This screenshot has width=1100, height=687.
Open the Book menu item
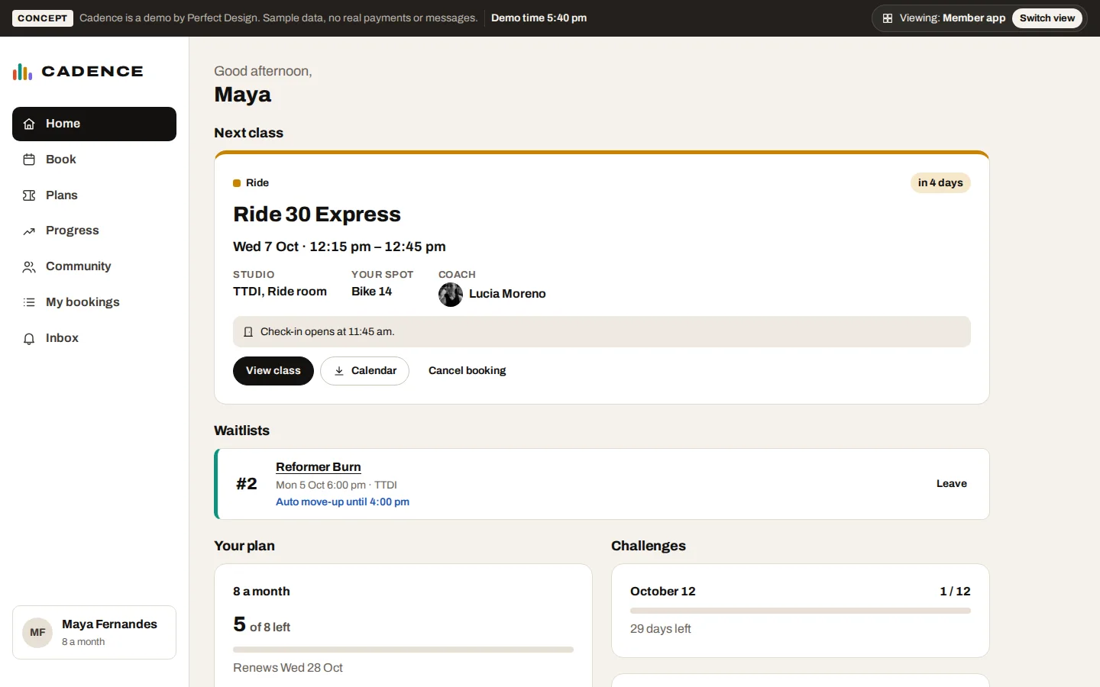click(94, 160)
